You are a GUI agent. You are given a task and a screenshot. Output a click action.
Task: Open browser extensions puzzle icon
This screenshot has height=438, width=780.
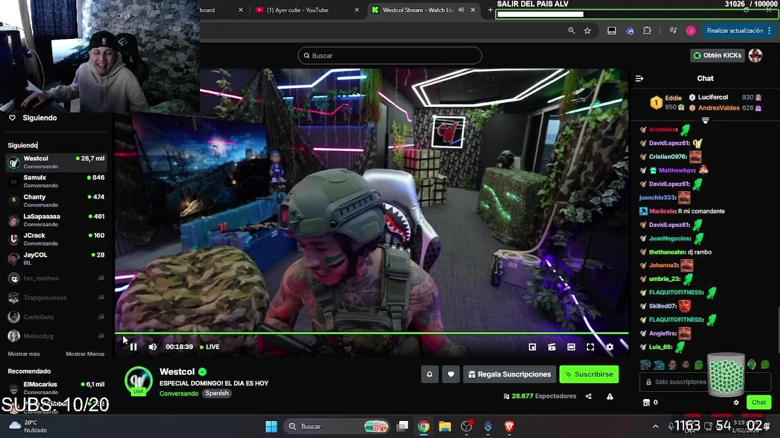[x=647, y=30]
